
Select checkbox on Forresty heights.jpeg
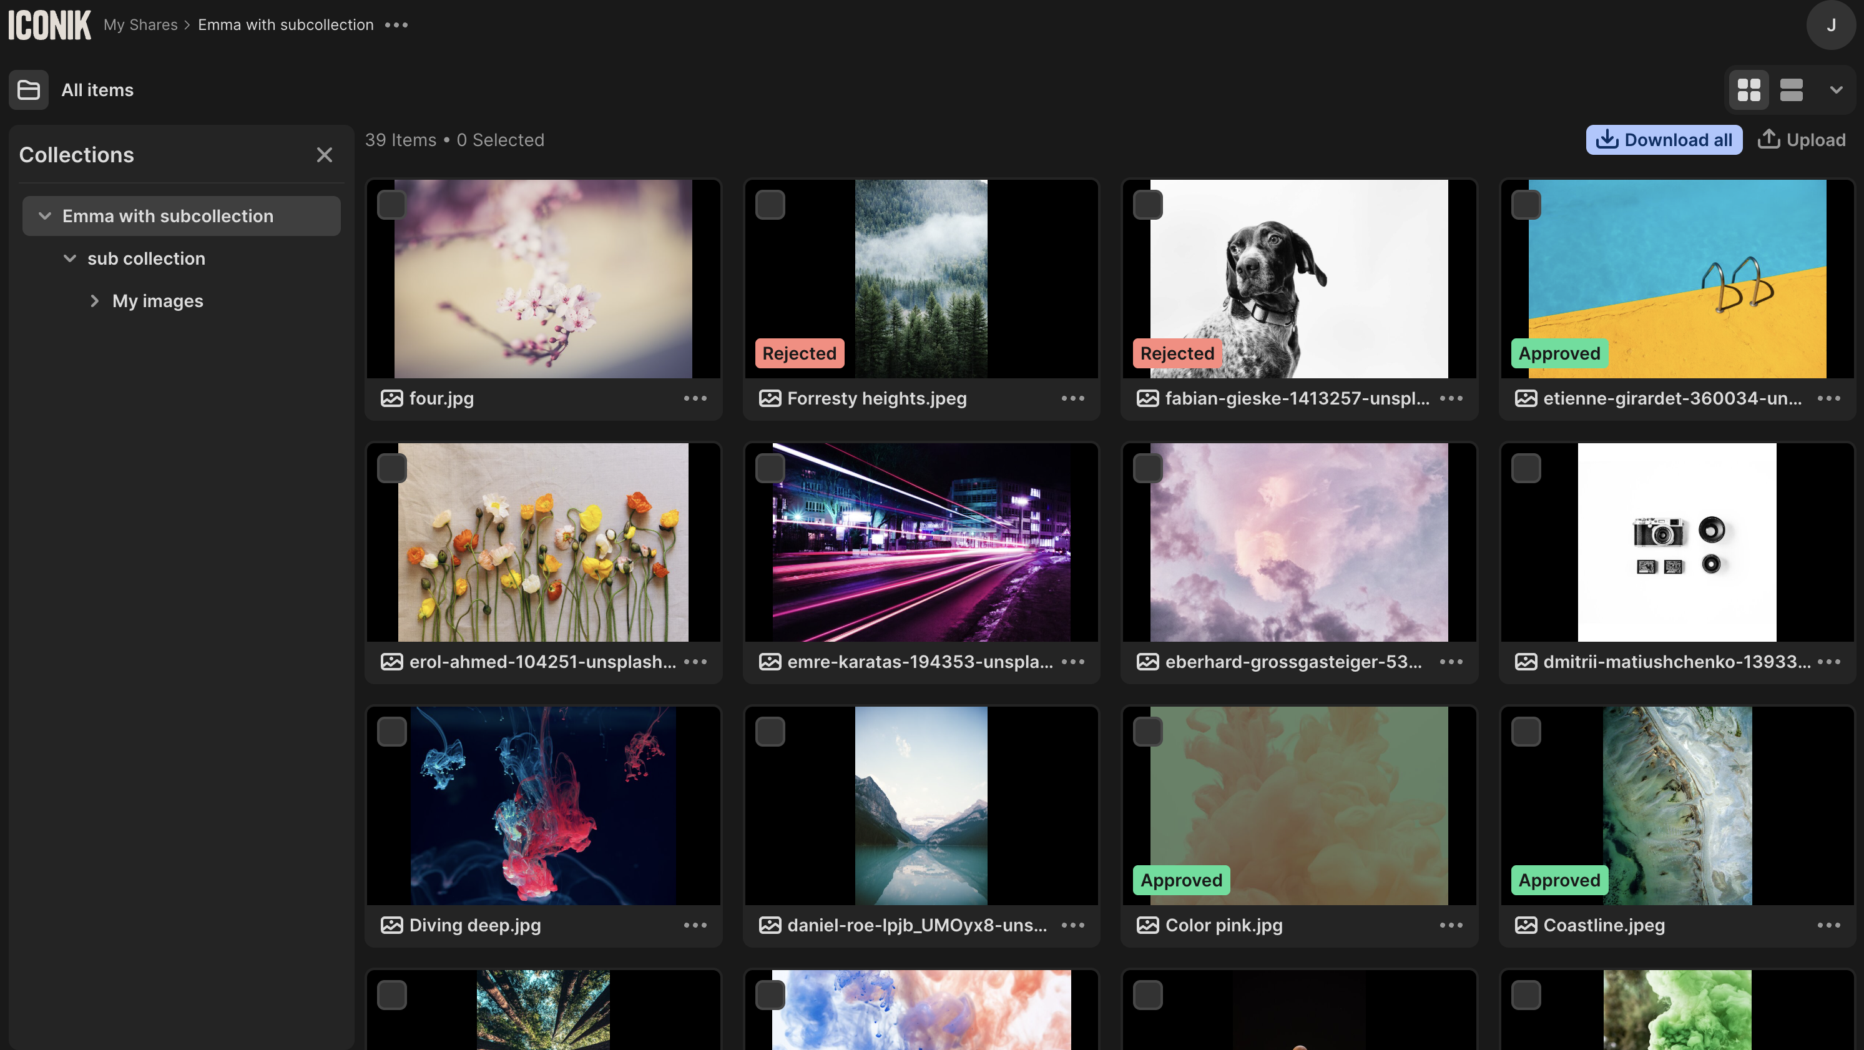[770, 205]
